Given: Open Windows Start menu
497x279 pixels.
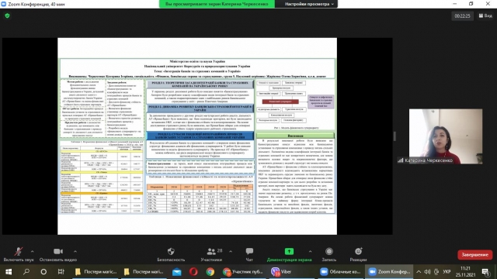Looking at the screenshot, I should [9, 272].
